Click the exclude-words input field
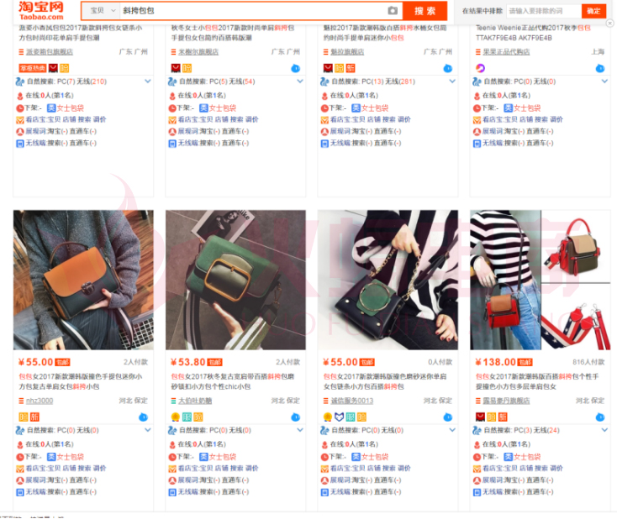Viewport: 617px width, 519px height. coord(544,11)
